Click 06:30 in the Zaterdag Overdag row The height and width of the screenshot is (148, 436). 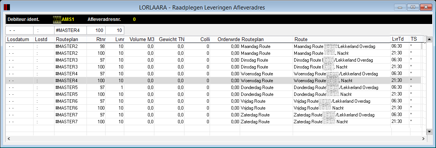tap(396, 115)
